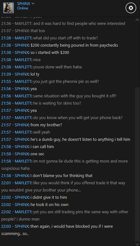Click the scrollbar down arrow
The image size is (140, 246).
(137, 243)
